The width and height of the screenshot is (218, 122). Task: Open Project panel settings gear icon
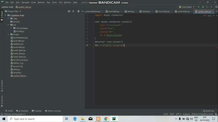(78, 11)
